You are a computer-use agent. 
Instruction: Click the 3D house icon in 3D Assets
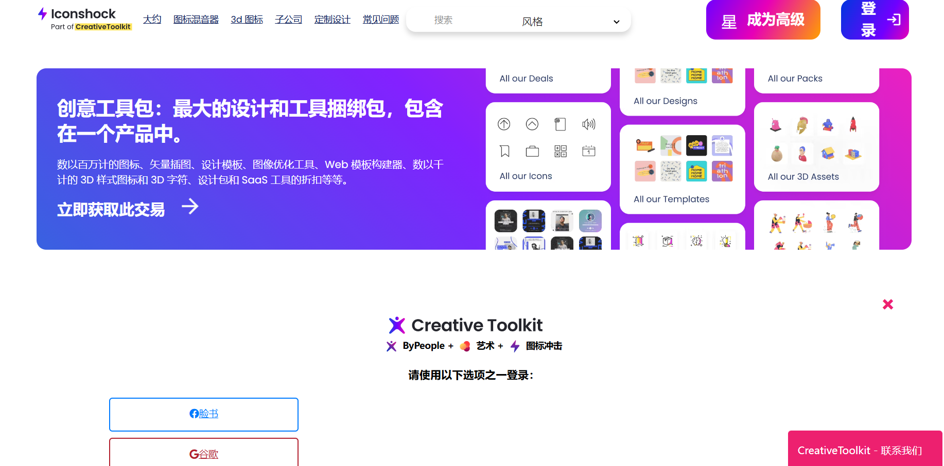pos(828,153)
